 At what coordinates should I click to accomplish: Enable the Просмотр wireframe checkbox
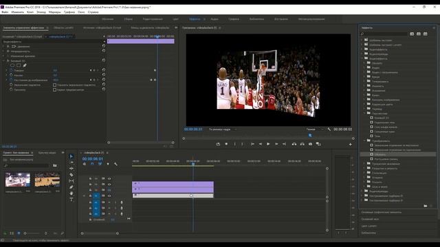coord(55,90)
